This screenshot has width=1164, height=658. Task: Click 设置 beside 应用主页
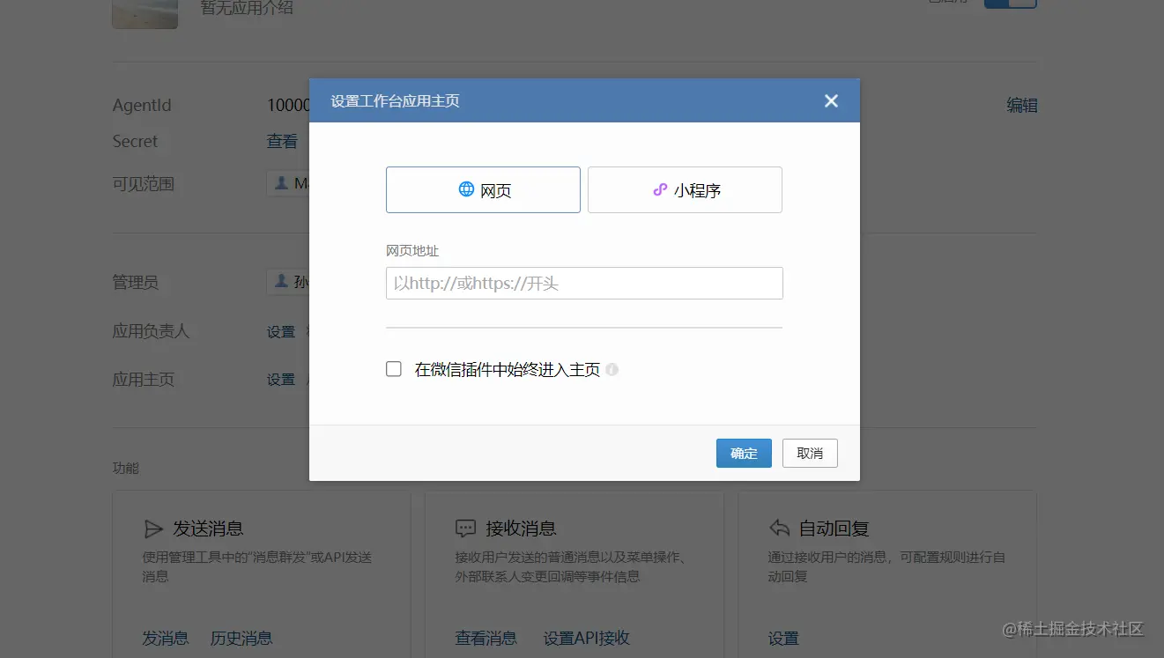click(x=281, y=380)
